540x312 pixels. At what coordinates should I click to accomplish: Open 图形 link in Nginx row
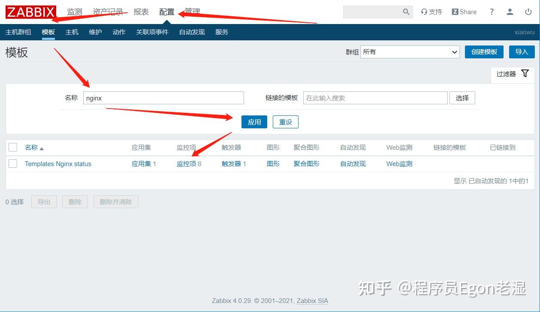pyautogui.click(x=273, y=164)
